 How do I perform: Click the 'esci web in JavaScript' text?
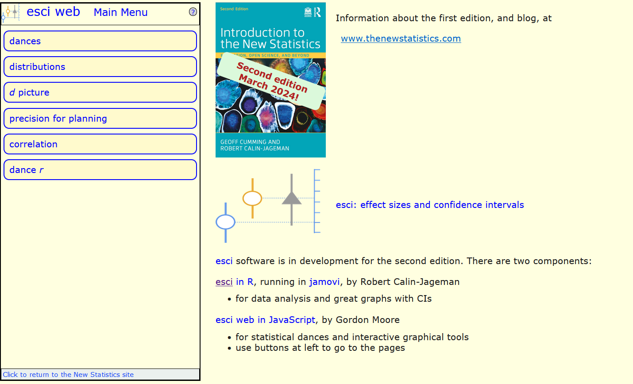tap(265, 320)
